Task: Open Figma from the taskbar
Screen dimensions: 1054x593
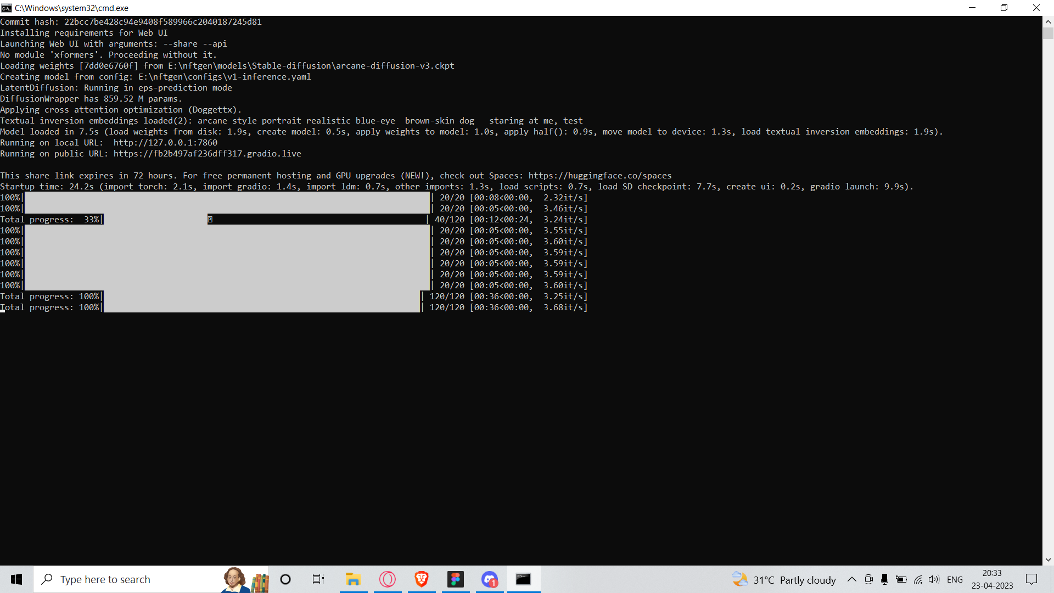Action: (x=456, y=579)
